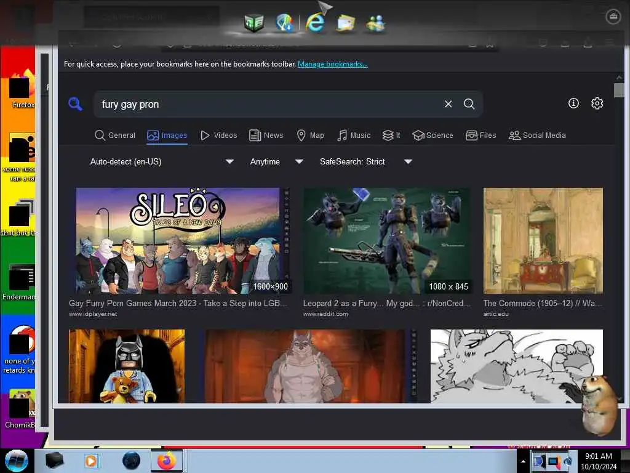Open search preferences gear icon
The image size is (630, 473).
tap(597, 103)
